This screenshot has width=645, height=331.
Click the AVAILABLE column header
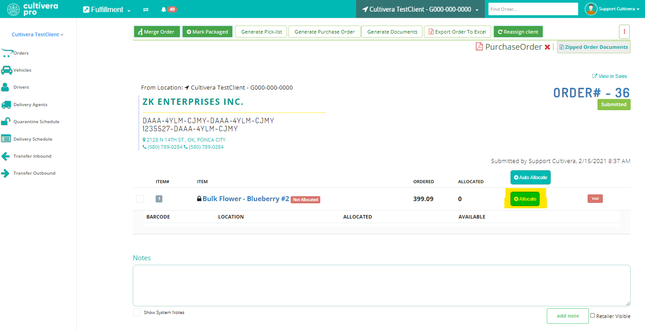click(x=472, y=217)
